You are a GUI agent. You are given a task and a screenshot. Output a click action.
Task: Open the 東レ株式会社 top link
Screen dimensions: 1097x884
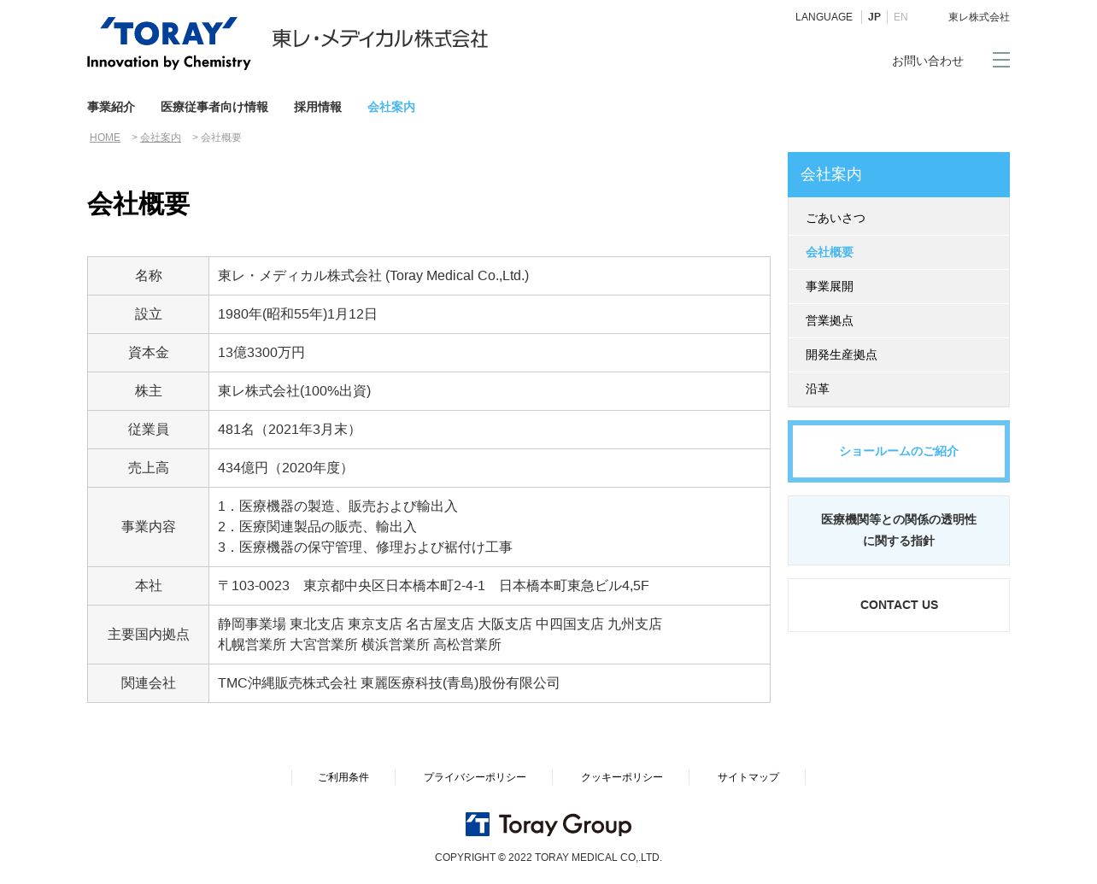(979, 17)
